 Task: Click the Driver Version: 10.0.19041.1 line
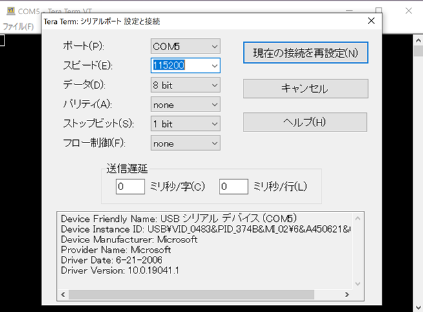120,270
